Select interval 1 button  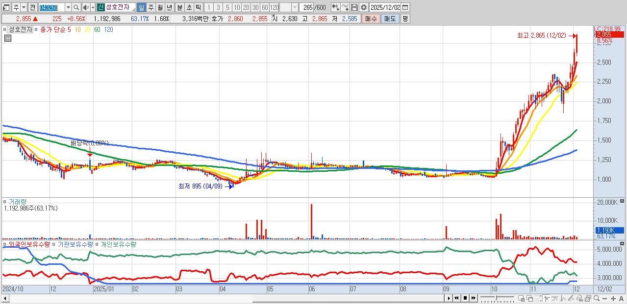pyautogui.click(x=209, y=7)
